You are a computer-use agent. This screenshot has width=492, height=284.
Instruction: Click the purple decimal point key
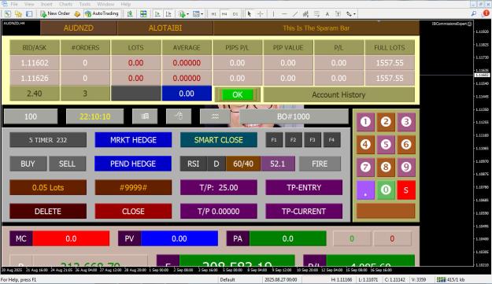(365, 190)
